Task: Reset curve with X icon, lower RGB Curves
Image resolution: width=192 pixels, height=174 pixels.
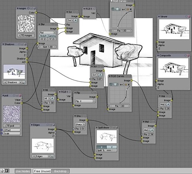Action: (129, 85)
